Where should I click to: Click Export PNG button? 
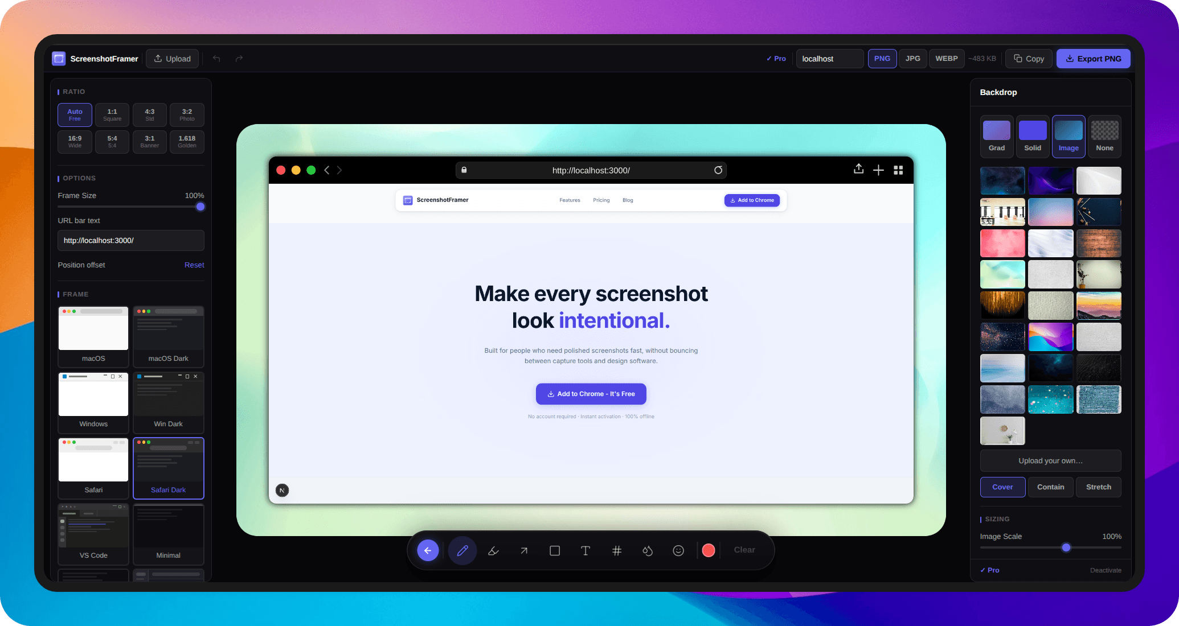tap(1094, 59)
